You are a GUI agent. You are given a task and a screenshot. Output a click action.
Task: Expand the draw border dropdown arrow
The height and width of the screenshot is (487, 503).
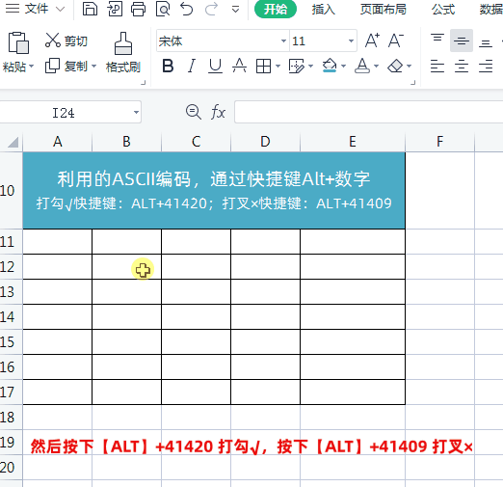(310, 67)
